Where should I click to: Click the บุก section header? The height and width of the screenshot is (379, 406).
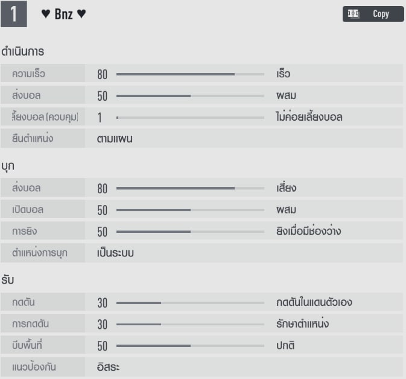(8, 166)
